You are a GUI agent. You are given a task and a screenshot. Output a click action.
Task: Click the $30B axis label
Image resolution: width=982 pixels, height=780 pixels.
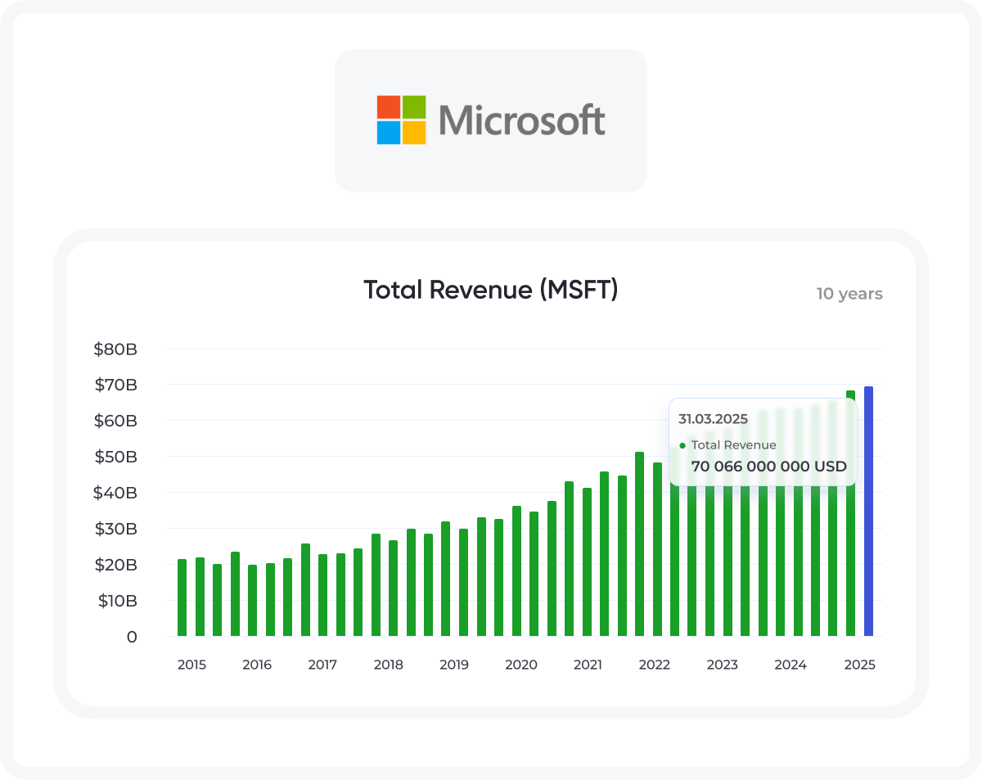coord(115,529)
